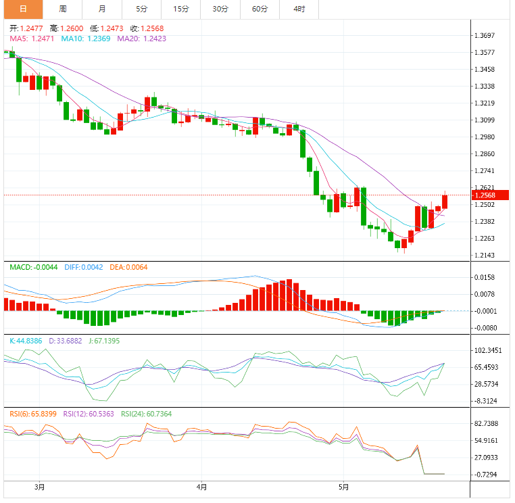Click the latest red candlestick on the right

[x=445, y=201]
